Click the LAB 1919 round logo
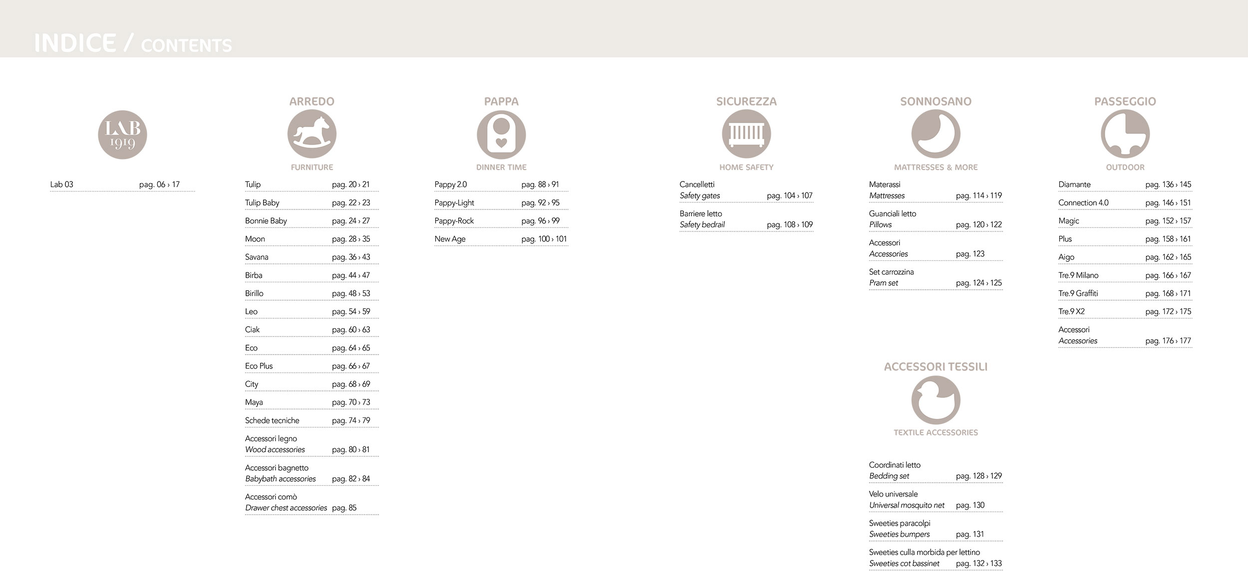Image resolution: width=1248 pixels, height=572 pixels. (122, 135)
